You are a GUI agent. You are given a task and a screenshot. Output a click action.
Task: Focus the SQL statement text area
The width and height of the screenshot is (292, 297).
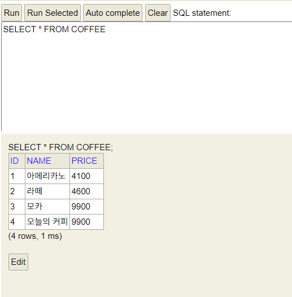coord(147,76)
